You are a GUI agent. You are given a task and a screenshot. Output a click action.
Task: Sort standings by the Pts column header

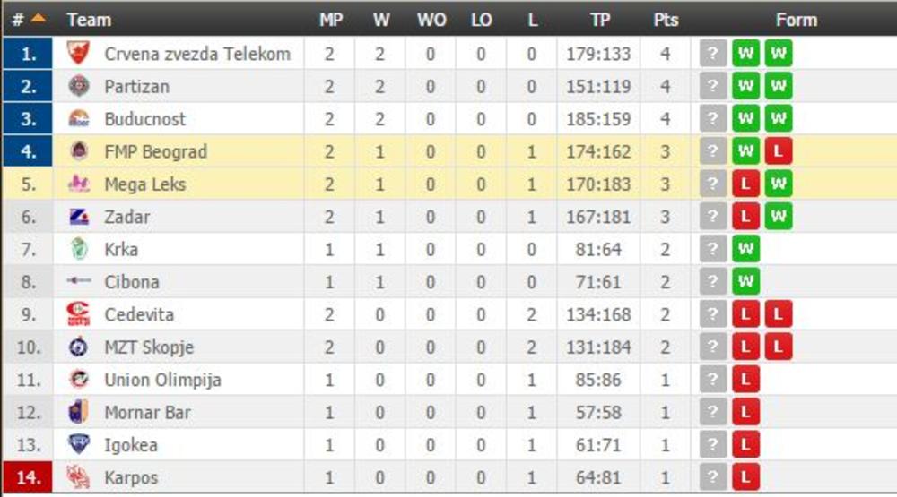coord(666,20)
